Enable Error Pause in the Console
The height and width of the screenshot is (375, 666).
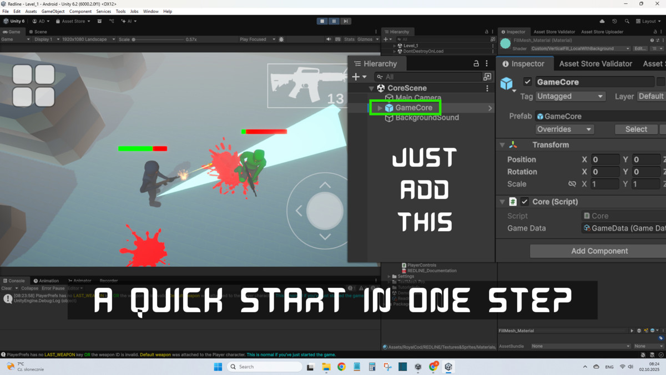coord(53,288)
